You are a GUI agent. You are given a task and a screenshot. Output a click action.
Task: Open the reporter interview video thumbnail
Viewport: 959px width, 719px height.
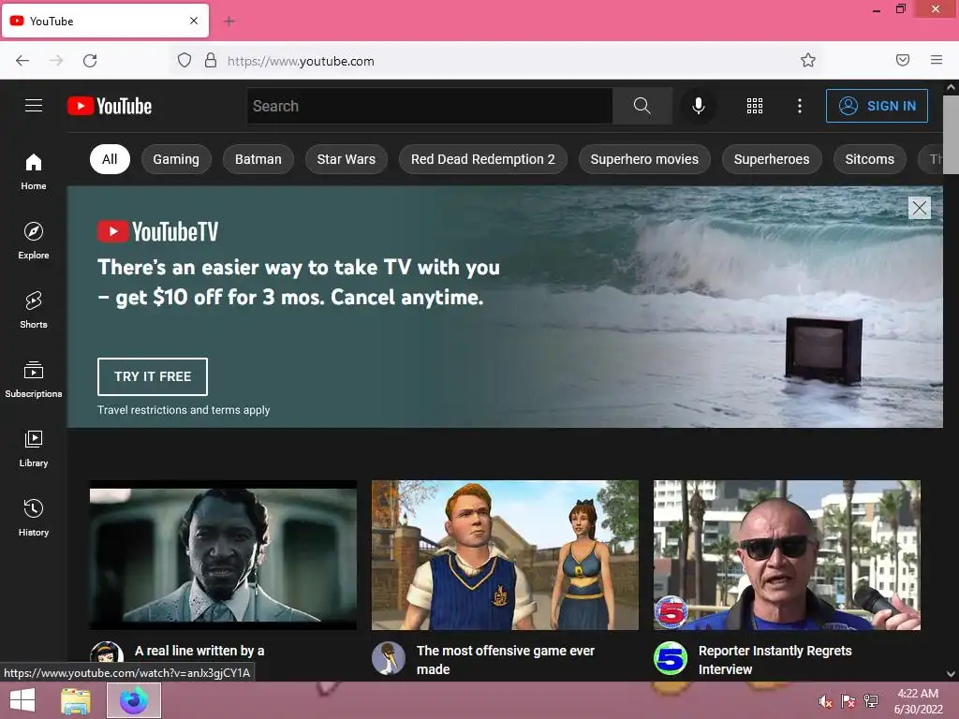(x=787, y=555)
